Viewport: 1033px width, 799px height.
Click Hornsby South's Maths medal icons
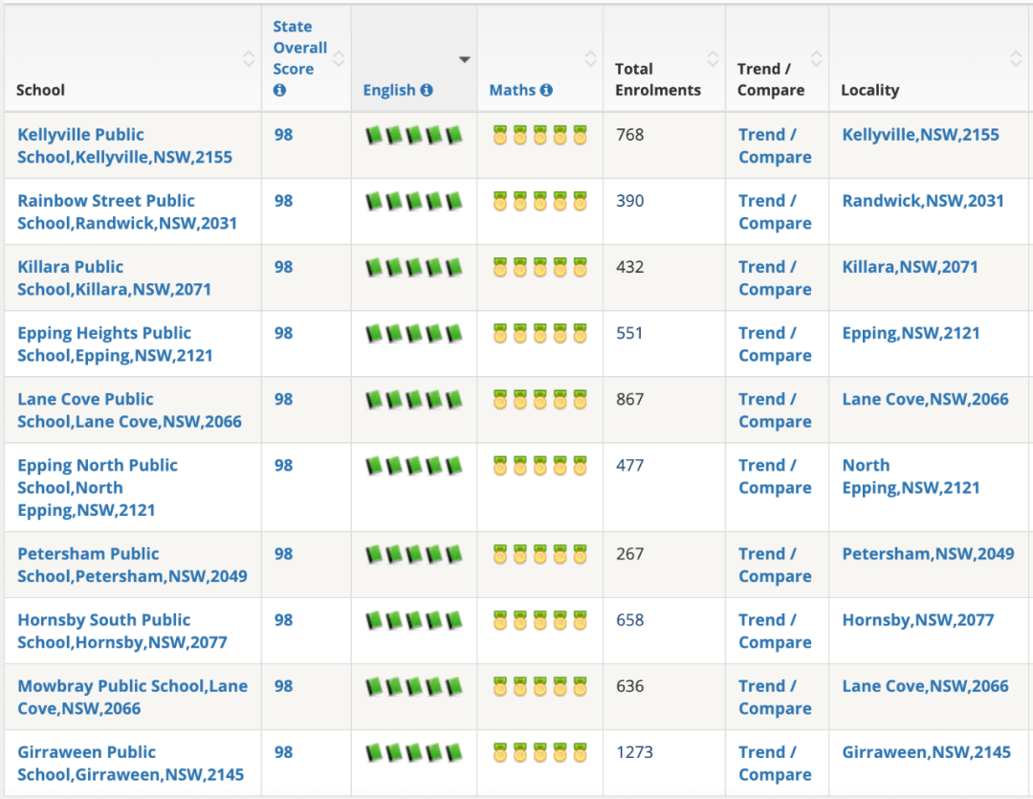point(539,620)
